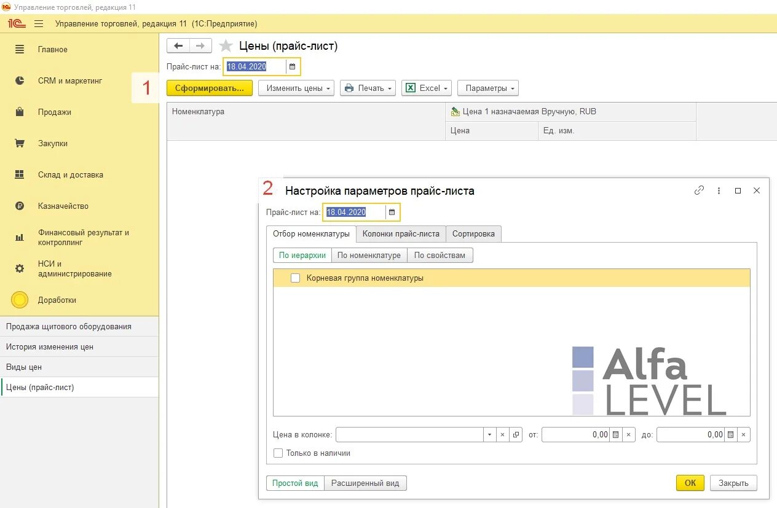Clear the 'от' price value
The image size is (777, 508).
[628, 434]
